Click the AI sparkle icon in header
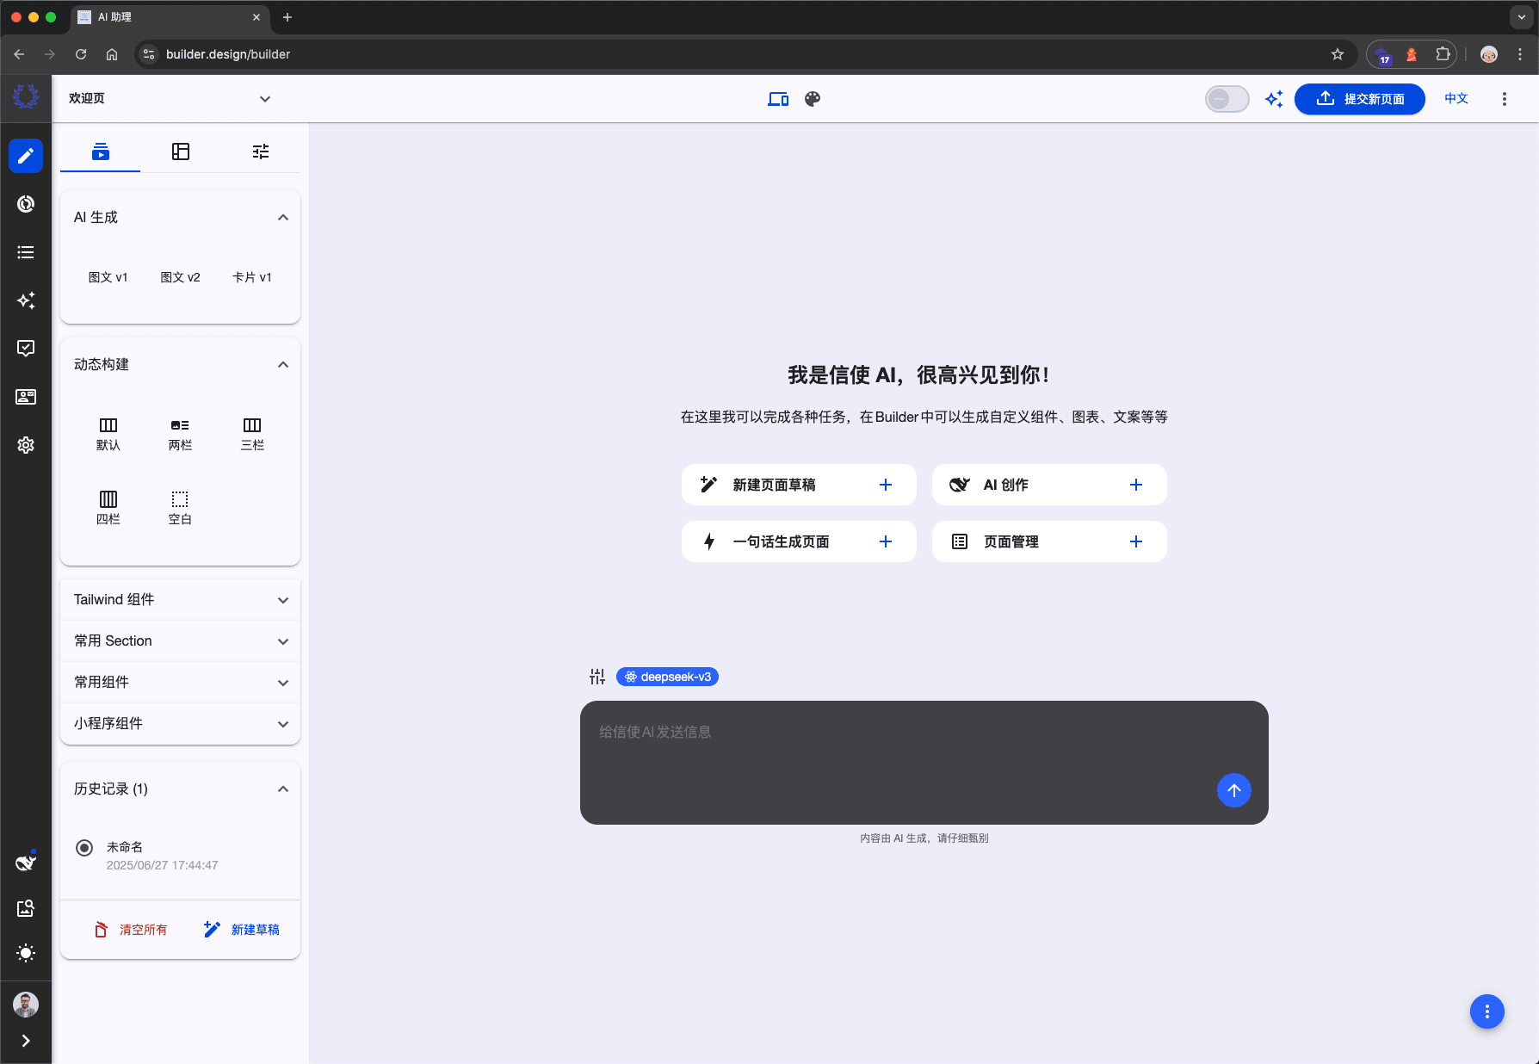1539x1064 pixels. 1273,99
